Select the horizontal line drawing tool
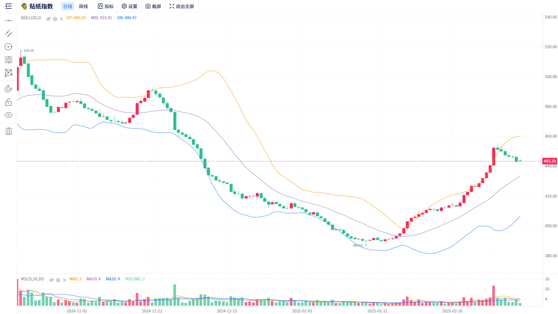 coord(8,20)
